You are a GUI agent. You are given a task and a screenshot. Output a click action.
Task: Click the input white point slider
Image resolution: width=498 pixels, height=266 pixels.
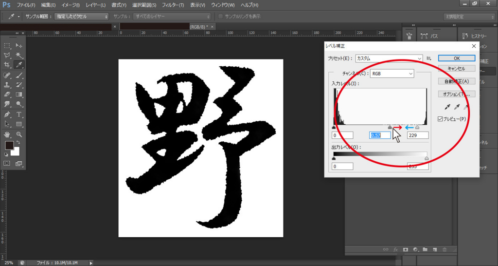click(417, 127)
